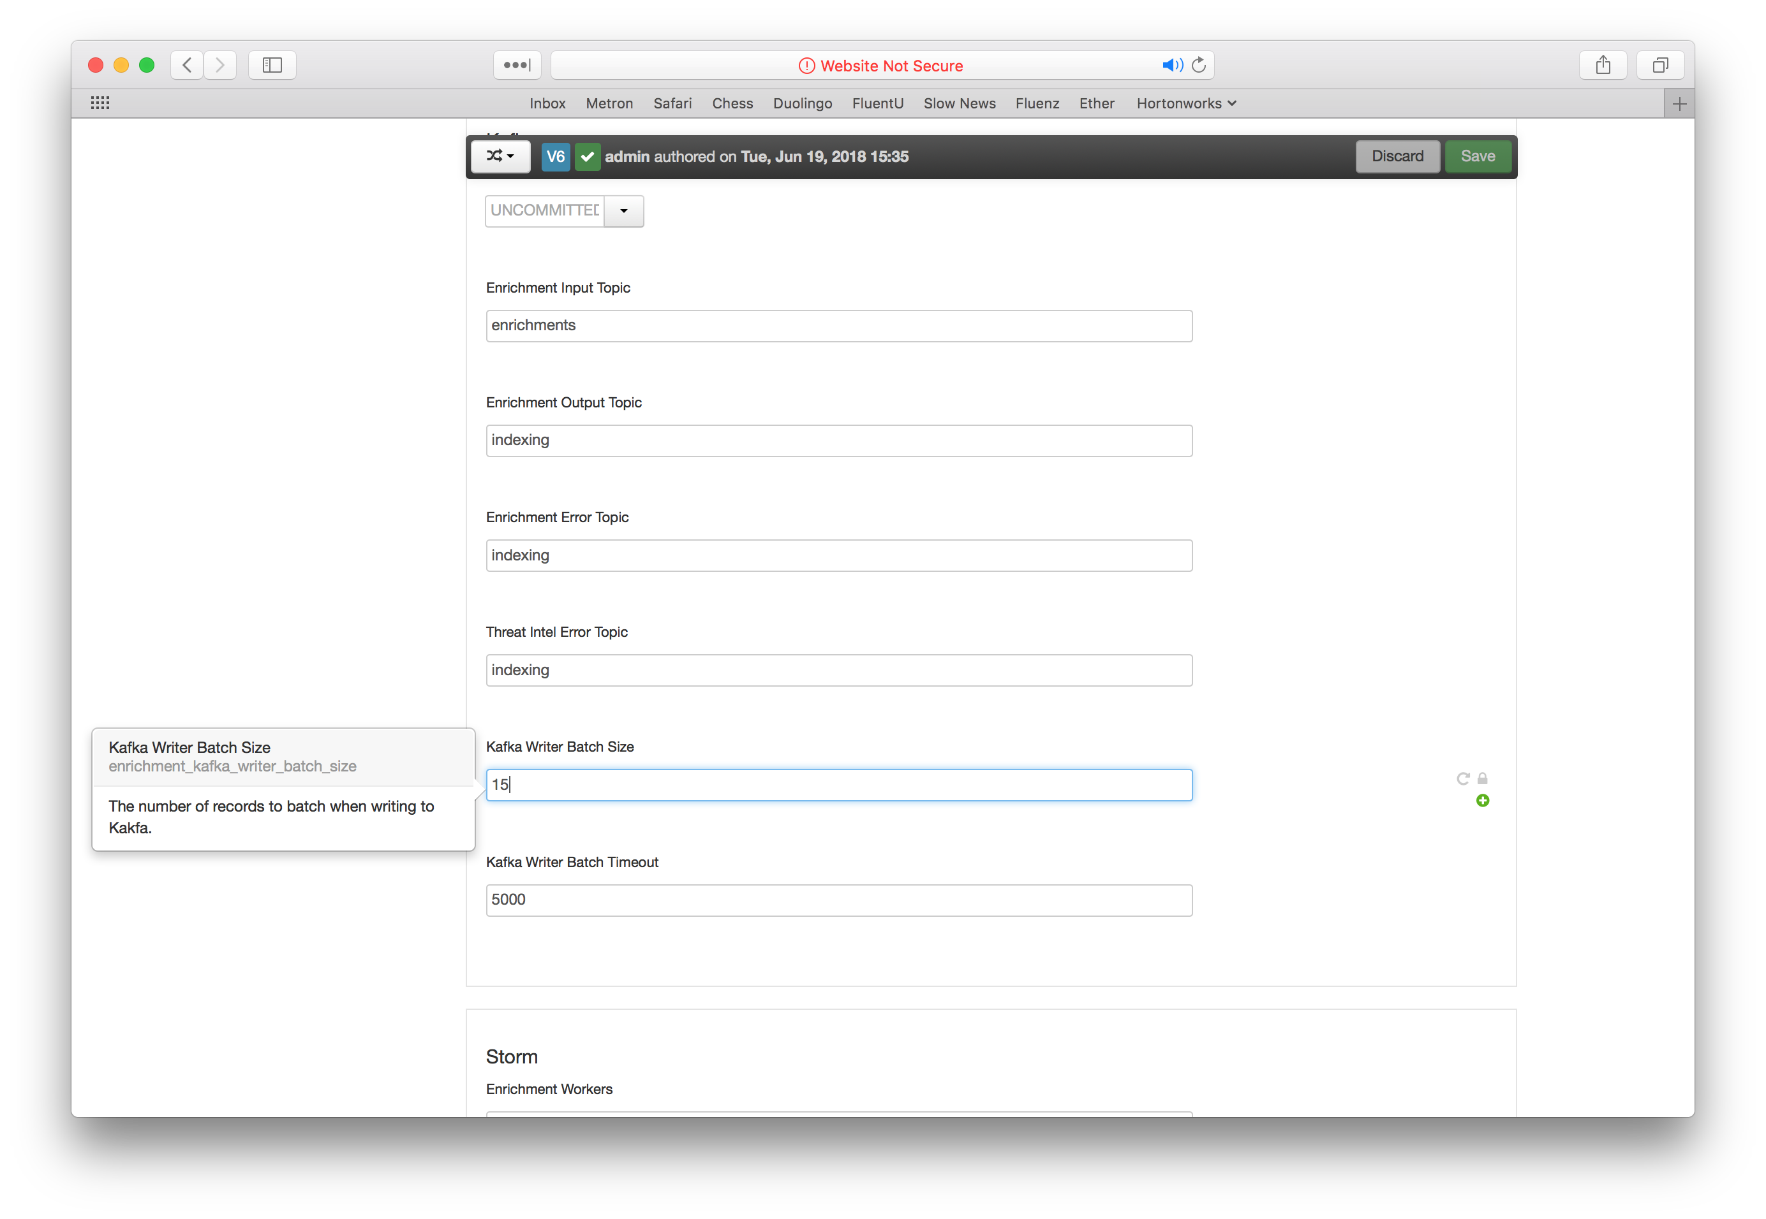Screen dimensions: 1766x1219
Task: Open the favorites grid icon
Action: click(100, 103)
